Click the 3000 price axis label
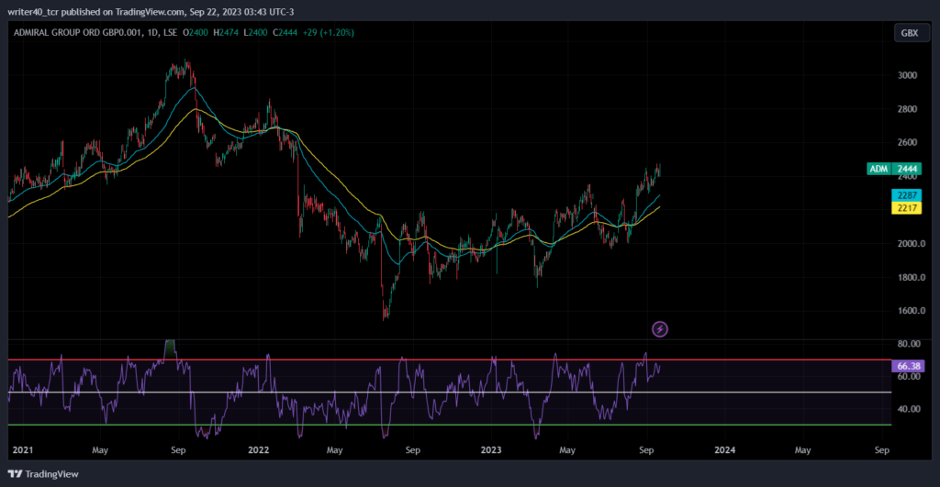Image resolution: width=940 pixels, height=487 pixels. 907,75
